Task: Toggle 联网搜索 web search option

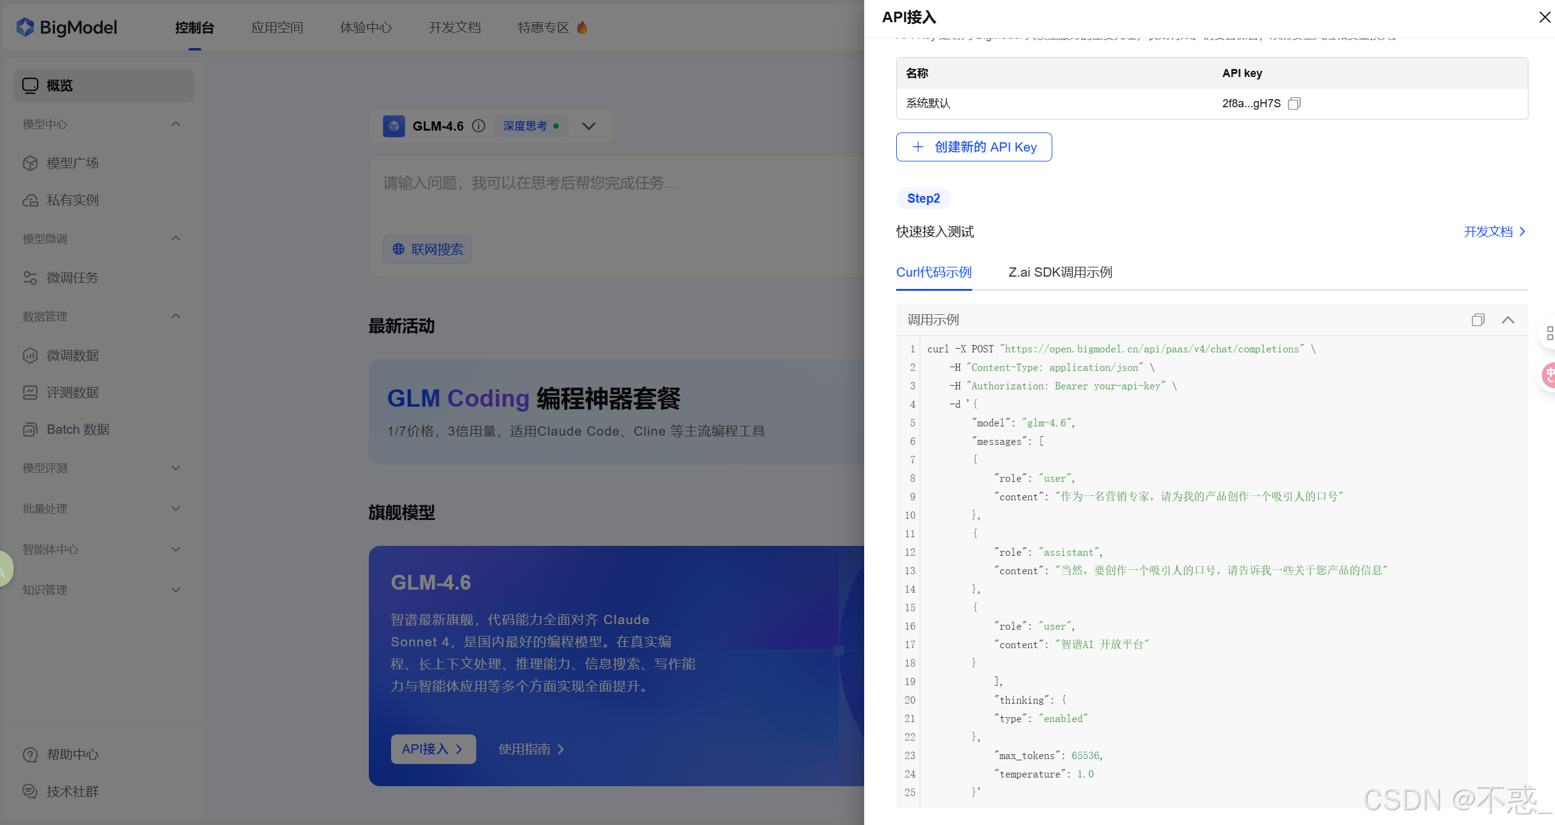Action: (427, 250)
